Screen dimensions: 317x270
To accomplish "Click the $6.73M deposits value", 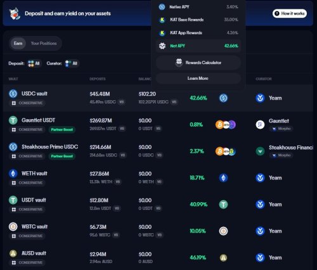I will point(98,227).
